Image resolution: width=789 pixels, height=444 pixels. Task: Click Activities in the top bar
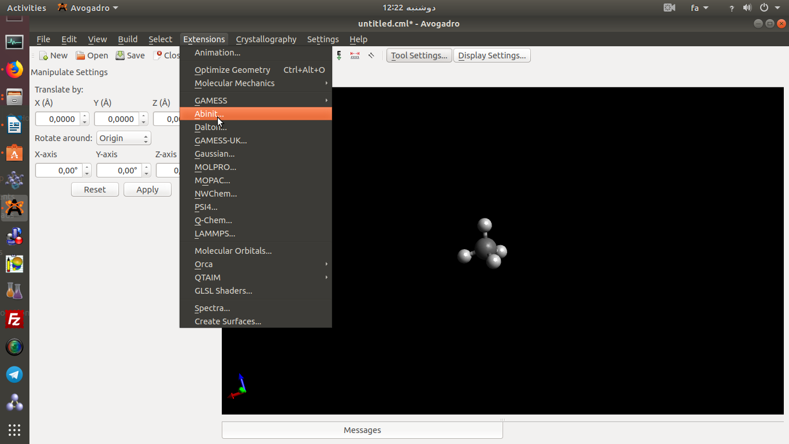pyautogui.click(x=27, y=8)
